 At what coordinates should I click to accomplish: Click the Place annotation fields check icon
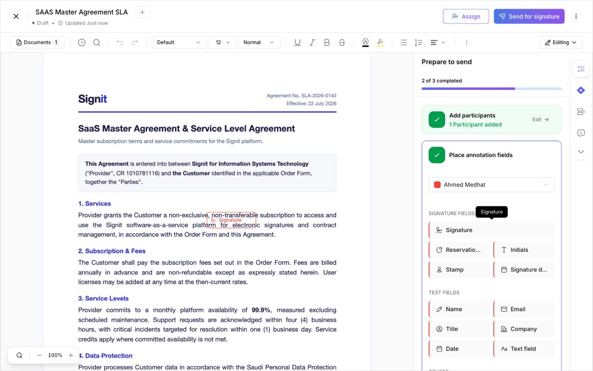coord(437,155)
